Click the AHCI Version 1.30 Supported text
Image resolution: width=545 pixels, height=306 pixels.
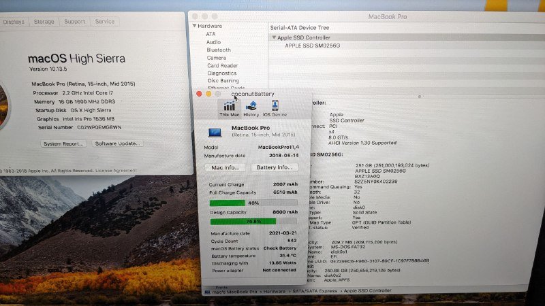coord(362,143)
